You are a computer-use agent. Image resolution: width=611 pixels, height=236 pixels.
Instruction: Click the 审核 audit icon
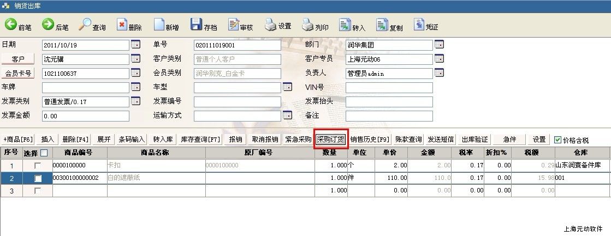(233, 25)
